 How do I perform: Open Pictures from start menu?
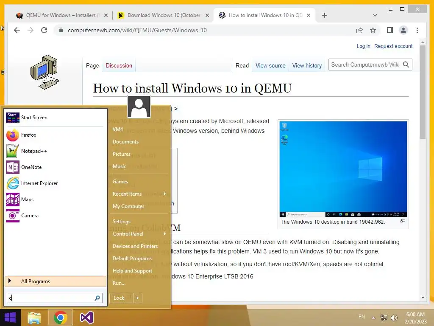tap(122, 154)
